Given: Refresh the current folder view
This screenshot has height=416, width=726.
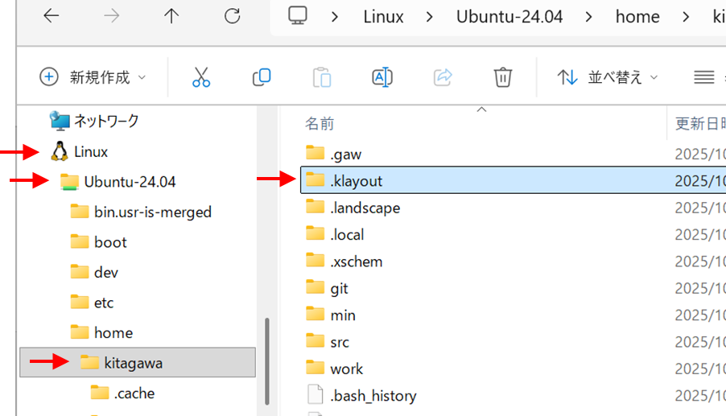Looking at the screenshot, I should click(232, 16).
